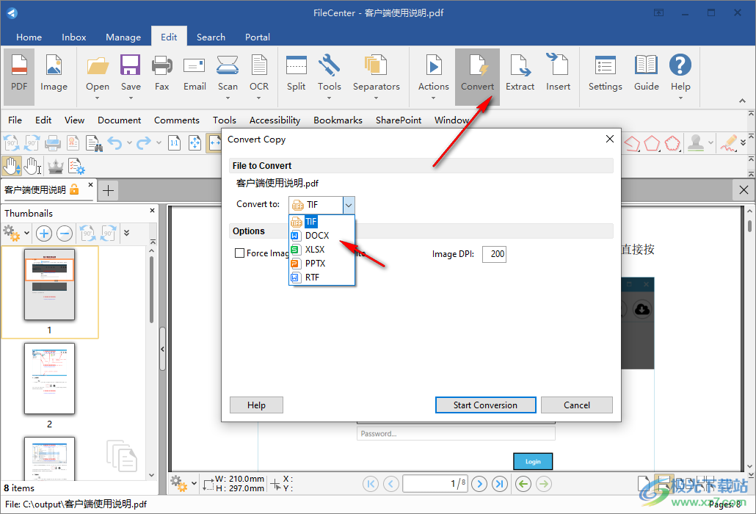Click the Redo arrow icon

pyautogui.click(x=144, y=143)
